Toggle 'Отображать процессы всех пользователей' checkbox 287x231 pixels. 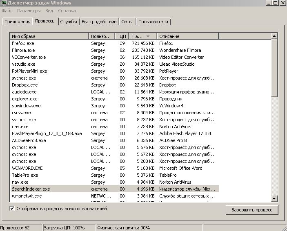point(11,209)
